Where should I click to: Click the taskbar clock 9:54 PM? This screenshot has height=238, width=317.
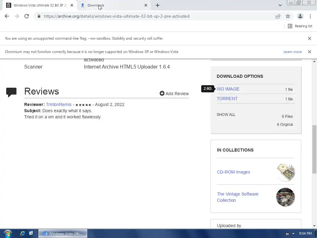click(x=305, y=234)
